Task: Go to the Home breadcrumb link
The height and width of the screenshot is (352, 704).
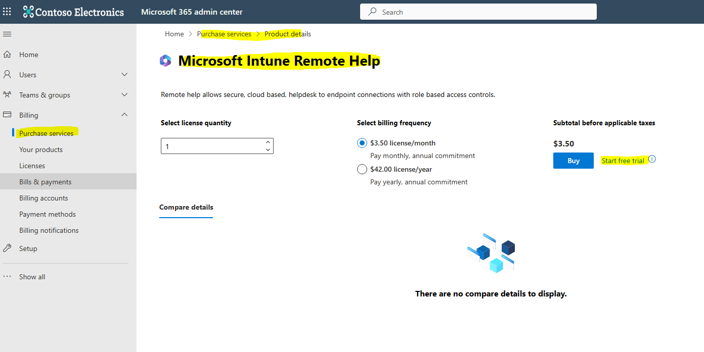Action: (x=174, y=34)
